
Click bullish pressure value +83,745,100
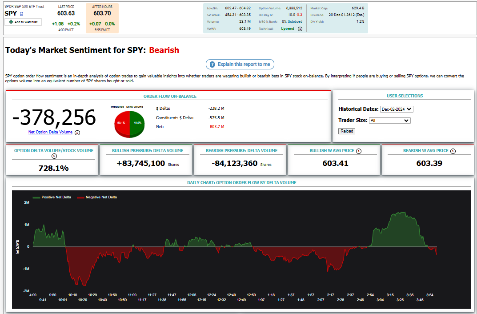(x=141, y=163)
